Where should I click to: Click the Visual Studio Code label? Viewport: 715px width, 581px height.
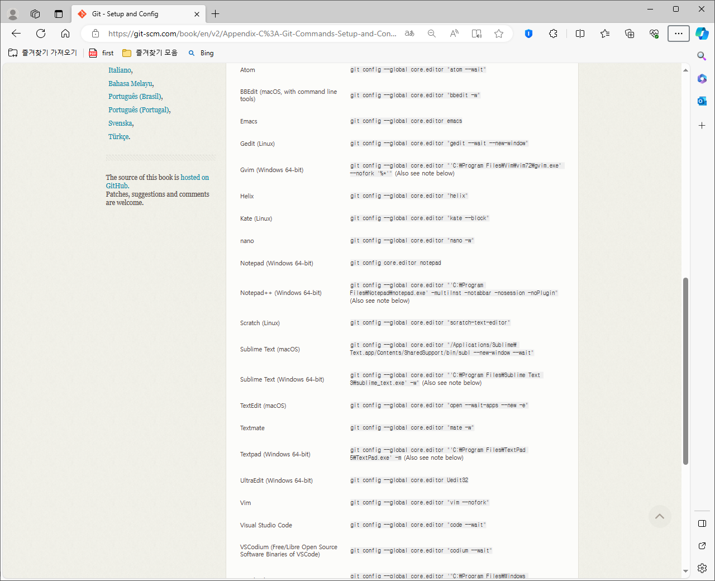coord(266,525)
